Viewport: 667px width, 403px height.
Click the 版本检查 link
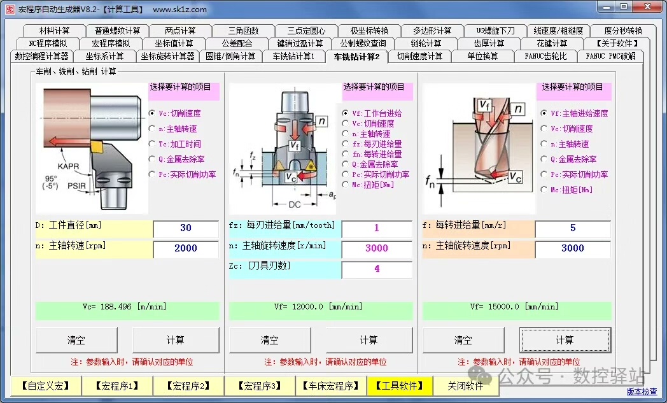tap(642, 391)
